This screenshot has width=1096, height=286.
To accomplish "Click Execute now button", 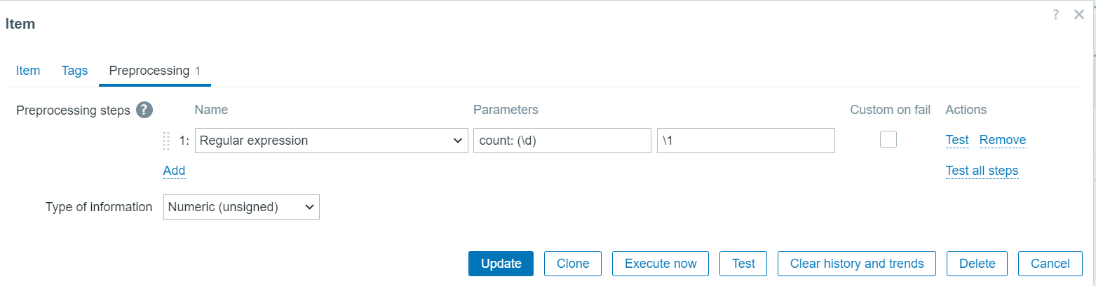I will (661, 264).
